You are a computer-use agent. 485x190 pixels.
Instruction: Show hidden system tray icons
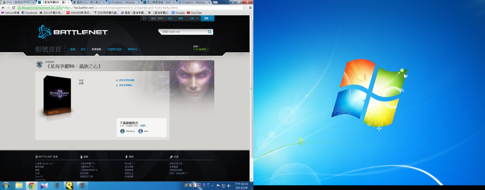[212, 186]
